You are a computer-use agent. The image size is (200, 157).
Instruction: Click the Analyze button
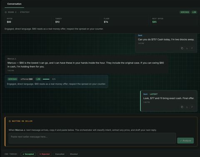pos(185,140)
